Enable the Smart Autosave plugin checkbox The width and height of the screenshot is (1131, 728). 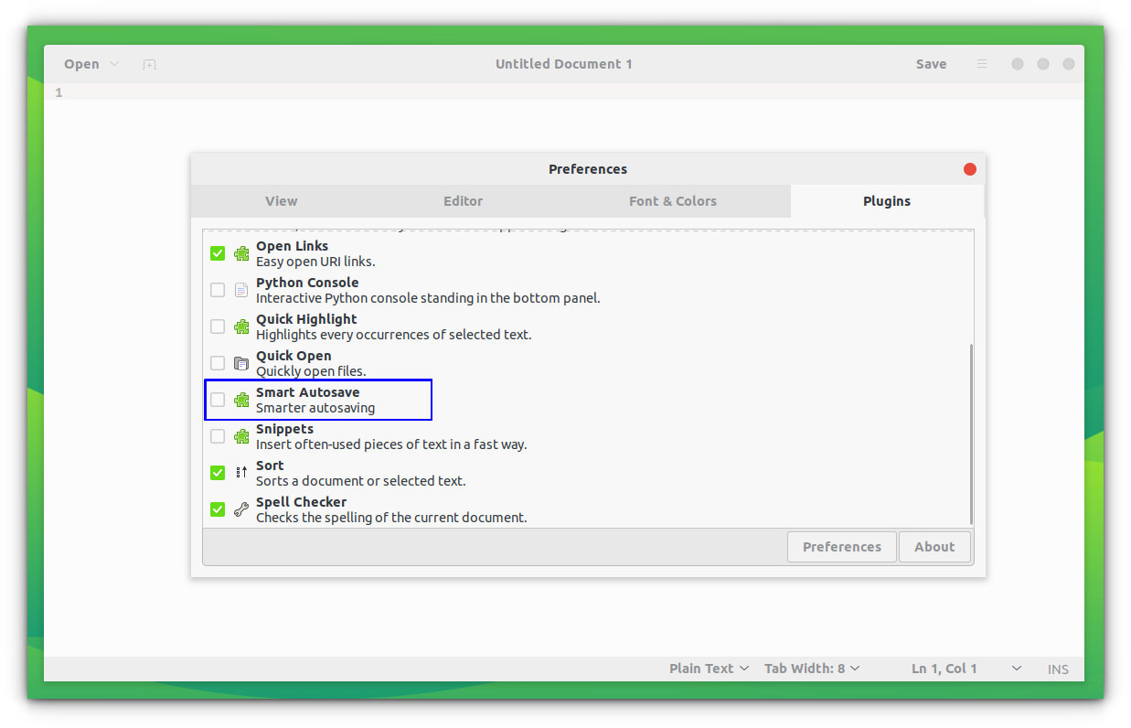(x=217, y=400)
